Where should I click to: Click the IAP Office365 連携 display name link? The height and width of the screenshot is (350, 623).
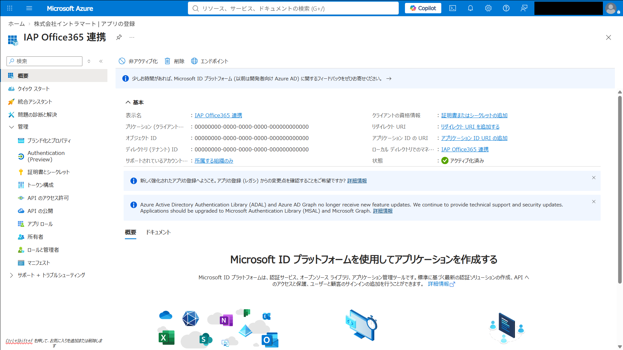(218, 115)
